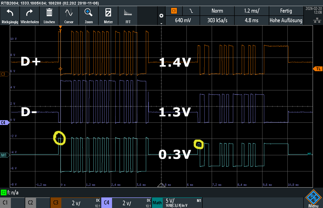
Task: Click the Fertig run state button
Action: 286,11
